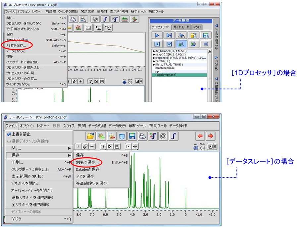Select プロセスリストの保存... in 1D Processor File menu
This screenshot has height=228, width=298.
coord(22,79)
